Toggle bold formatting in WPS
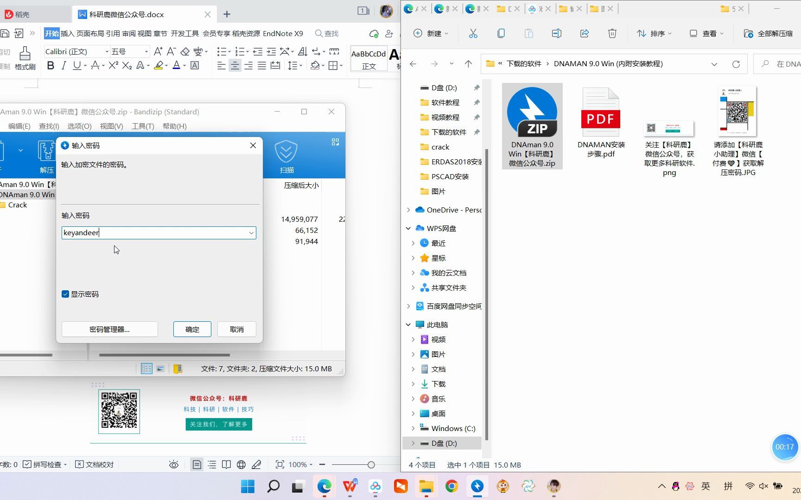Viewport: 801px width, 500px height. tap(51, 66)
